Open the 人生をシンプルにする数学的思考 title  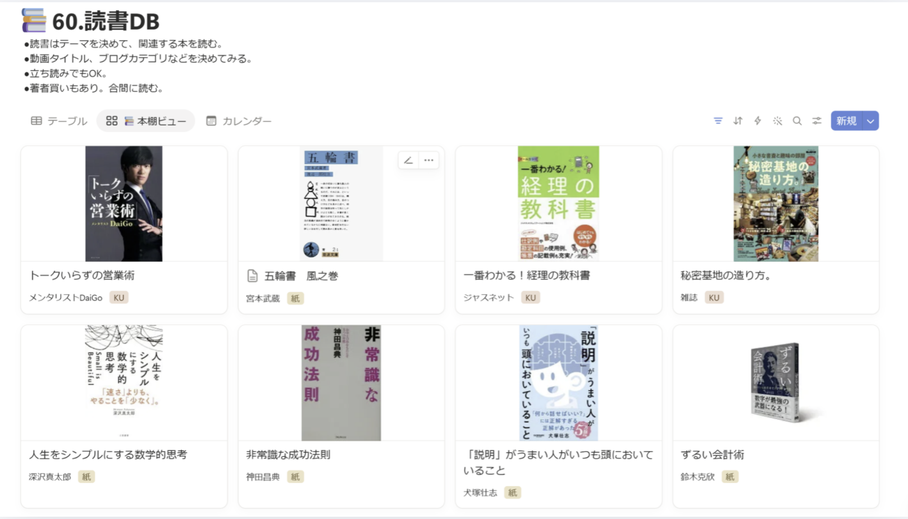[x=108, y=454]
